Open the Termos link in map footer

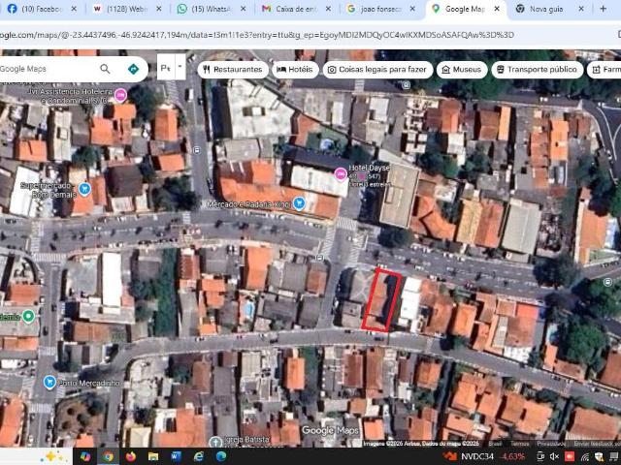[520, 444]
